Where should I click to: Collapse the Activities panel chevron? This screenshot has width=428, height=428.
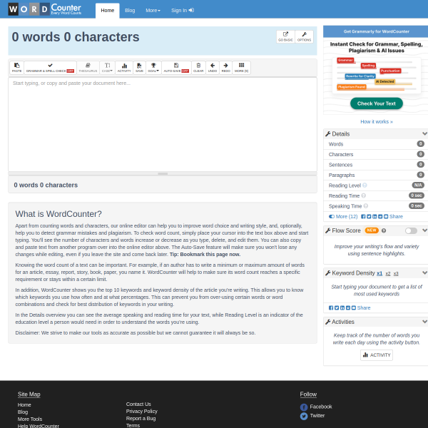[424, 322]
